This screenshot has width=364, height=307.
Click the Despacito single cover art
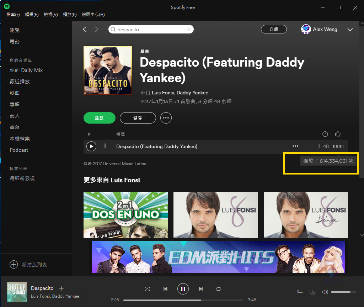tap(108, 71)
